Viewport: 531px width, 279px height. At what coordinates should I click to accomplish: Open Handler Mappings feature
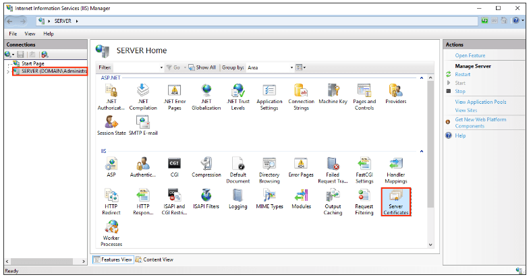click(395, 170)
